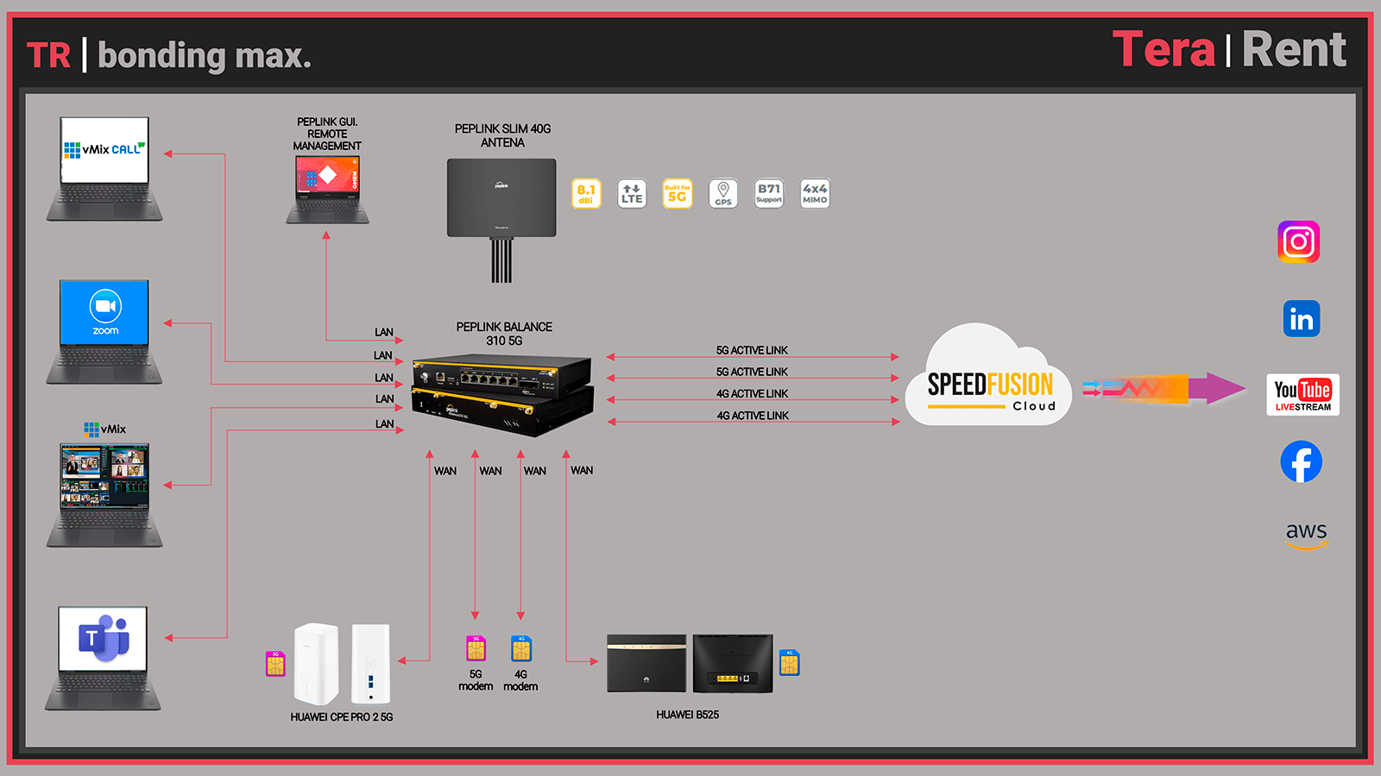
Task: Click the SpeedFusion Cloud icon
Action: click(x=988, y=376)
